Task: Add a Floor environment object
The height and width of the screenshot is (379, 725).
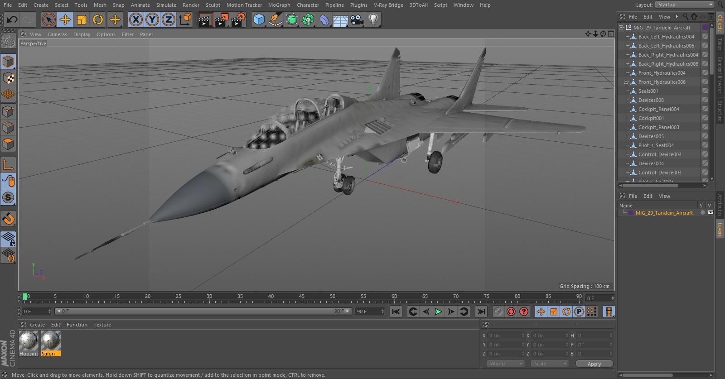Action: (340, 19)
